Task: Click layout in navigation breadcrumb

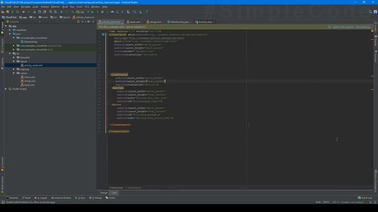Action: pyautogui.click(x=64, y=17)
